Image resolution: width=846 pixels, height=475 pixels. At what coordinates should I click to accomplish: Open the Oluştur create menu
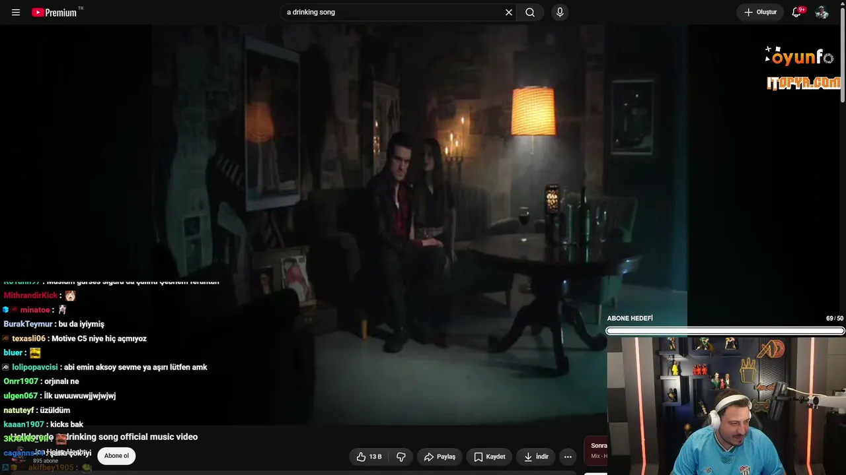point(760,13)
